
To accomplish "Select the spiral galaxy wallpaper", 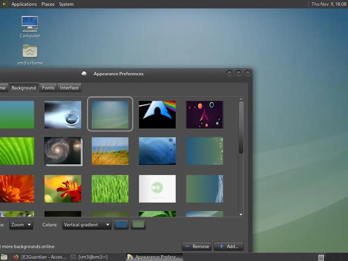I will tap(63, 151).
